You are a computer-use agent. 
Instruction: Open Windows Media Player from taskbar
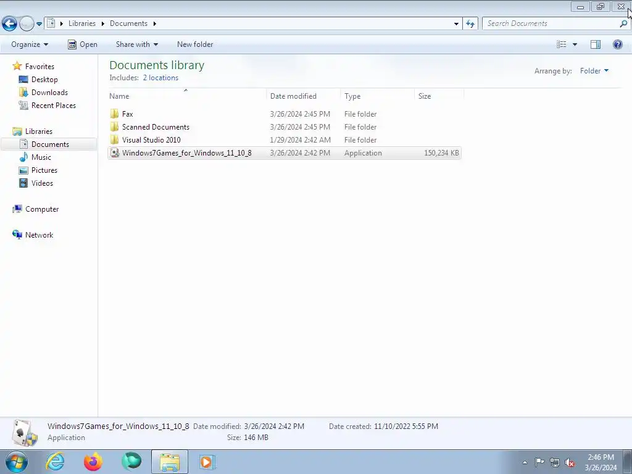click(207, 462)
